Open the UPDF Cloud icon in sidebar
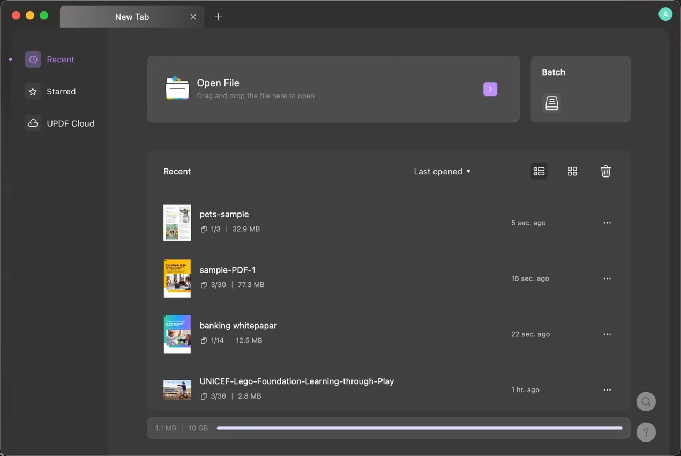This screenshot has width=681, height=456. tap(33, 123)
